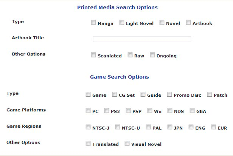Check the NTSC-J region checkbox
The height and width of the screenshot is (156, 233).
tap(88, 127)
